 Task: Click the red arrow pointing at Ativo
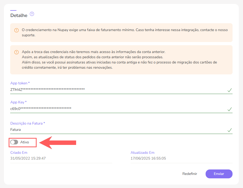coord(58,143)
